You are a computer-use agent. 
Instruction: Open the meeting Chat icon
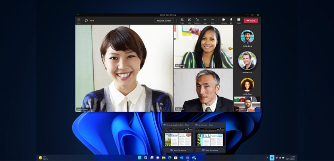pyautogui.click(x=190, y=20)
